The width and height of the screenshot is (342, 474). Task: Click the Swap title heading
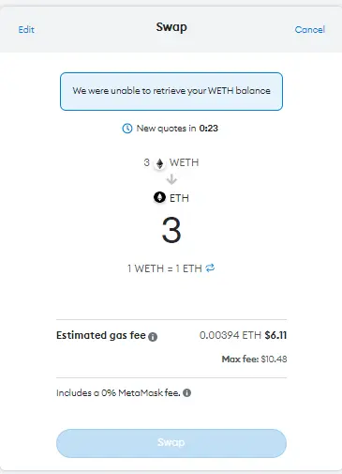coord(171,27)
